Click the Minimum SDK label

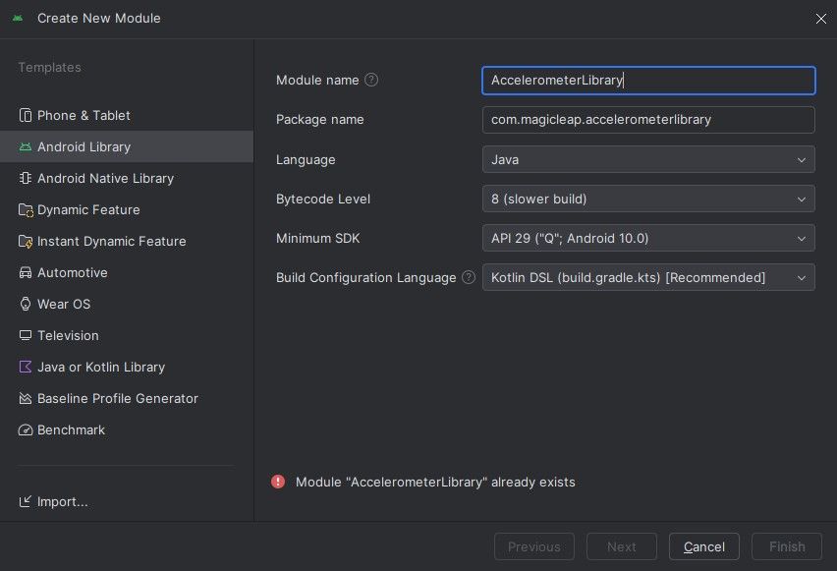[318, 238]
